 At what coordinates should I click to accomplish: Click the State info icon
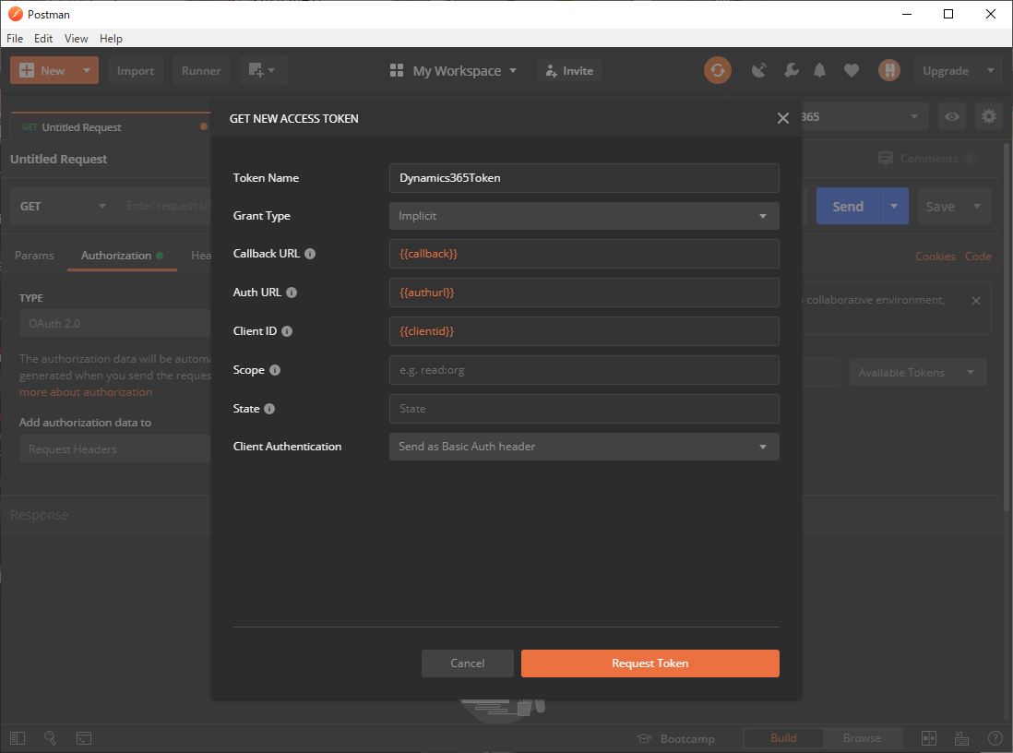point(269,409)
